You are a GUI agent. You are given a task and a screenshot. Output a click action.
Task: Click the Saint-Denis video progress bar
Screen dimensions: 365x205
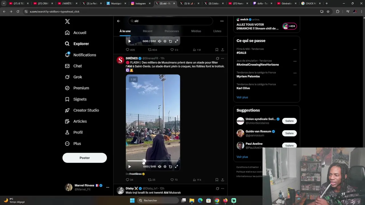(153, 161)
